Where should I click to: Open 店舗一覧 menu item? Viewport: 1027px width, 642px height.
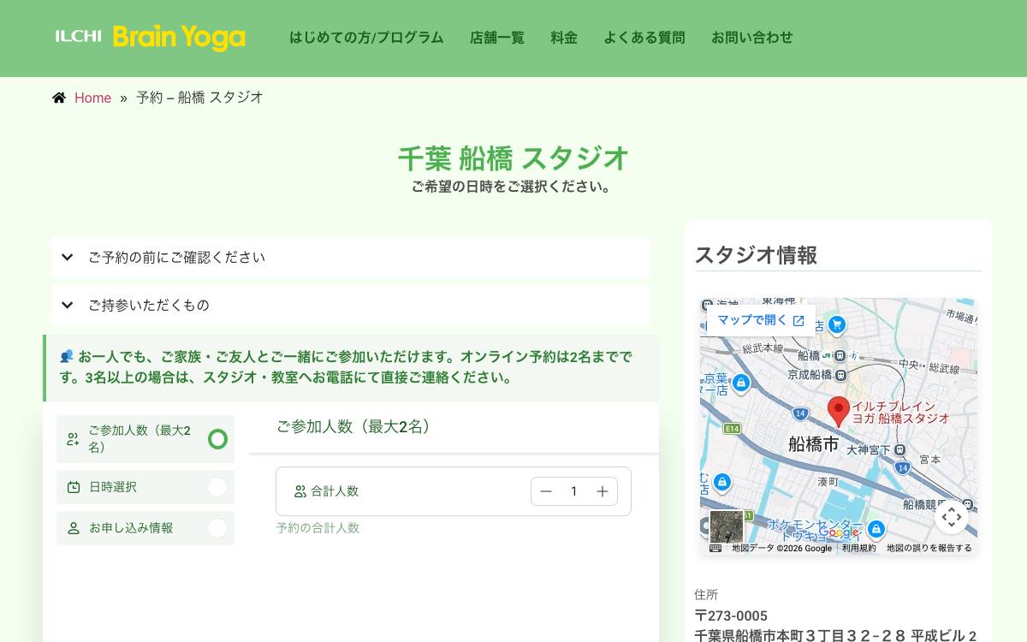pyautogui.click(x=497, y=38)
